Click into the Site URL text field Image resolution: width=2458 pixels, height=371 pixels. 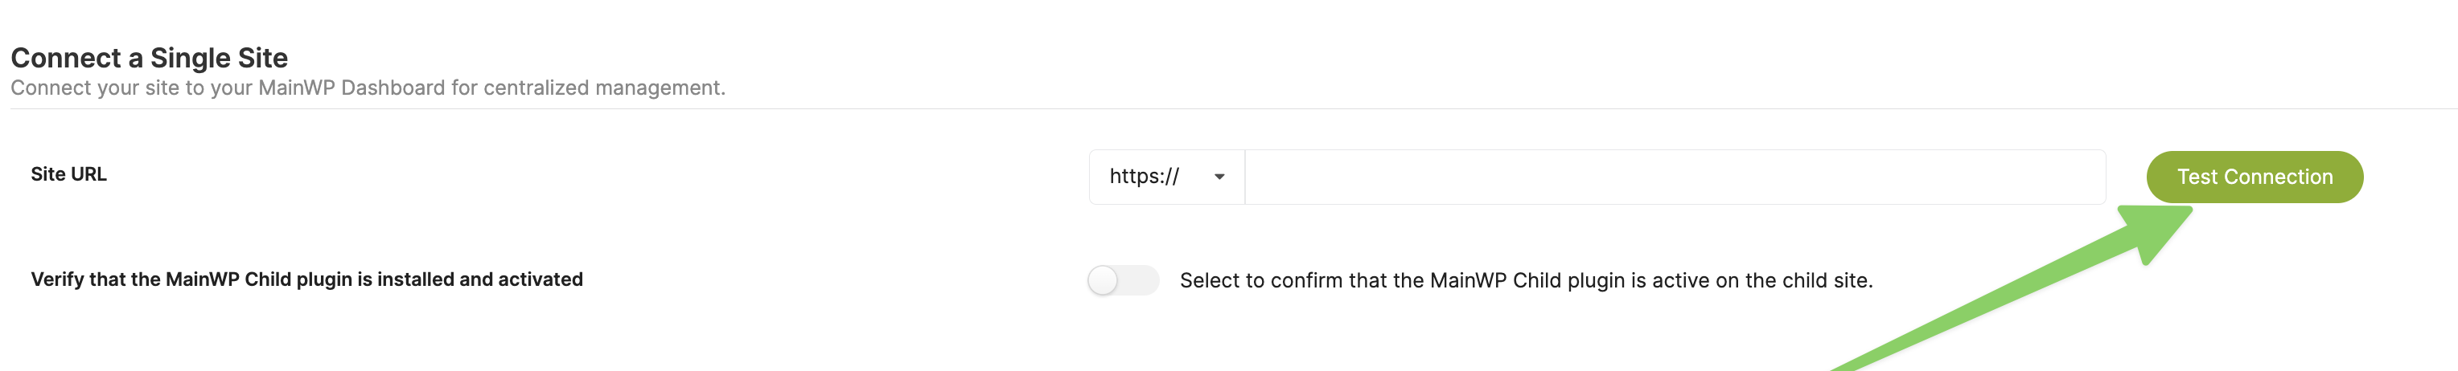click(1675, 177)
